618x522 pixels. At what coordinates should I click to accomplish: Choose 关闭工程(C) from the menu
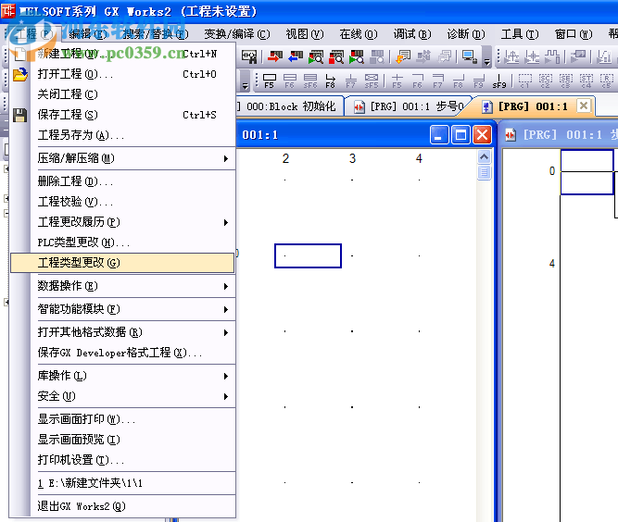click(123, 94)
